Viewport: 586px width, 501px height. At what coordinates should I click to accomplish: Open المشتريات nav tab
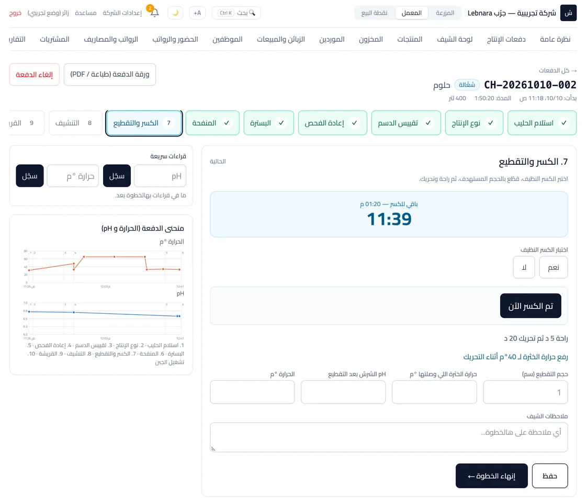[x=54, y=39]
